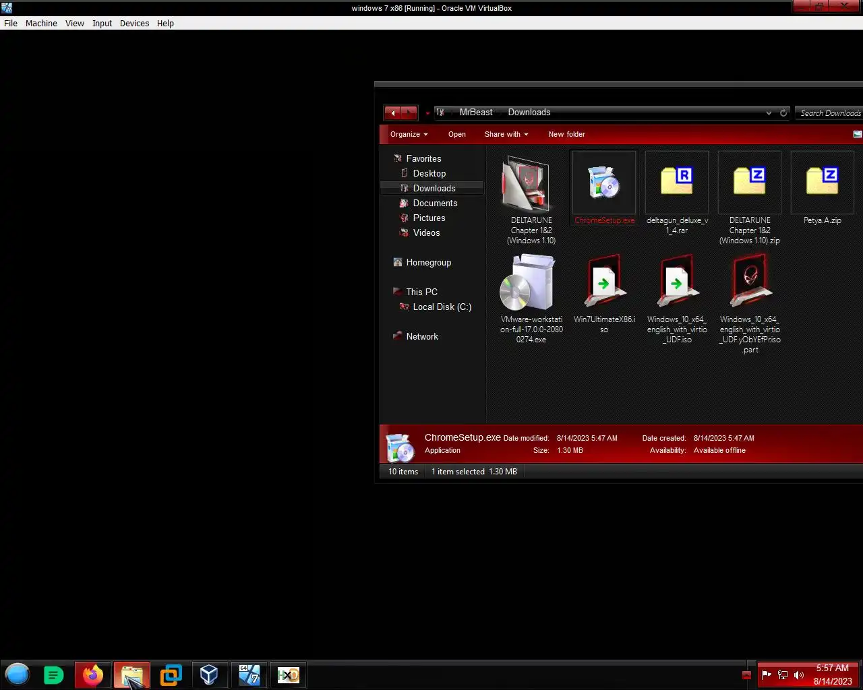
Task: Click the Search Downloads field
Action: [x=829, y=113]
